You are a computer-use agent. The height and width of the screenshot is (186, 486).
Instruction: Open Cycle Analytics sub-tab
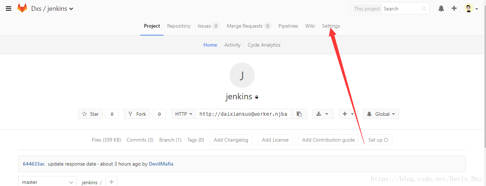(264, 45)
